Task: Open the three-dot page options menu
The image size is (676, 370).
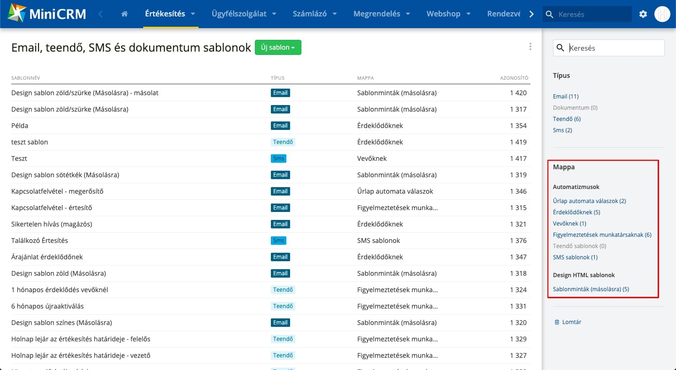Action: 530,46
